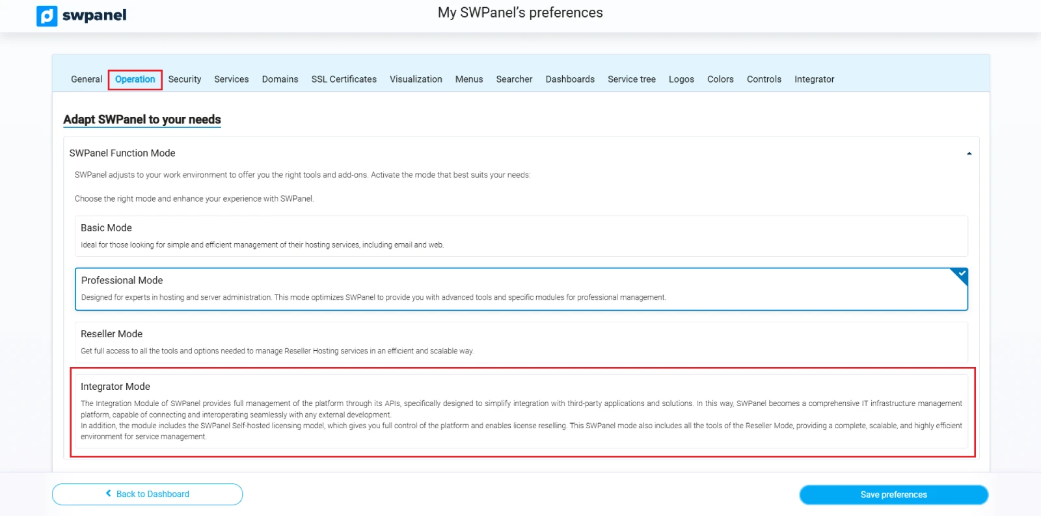Switch to the Colors tab
The height and width of the screenshot is (516, 1041).
(x=720, y=79)
